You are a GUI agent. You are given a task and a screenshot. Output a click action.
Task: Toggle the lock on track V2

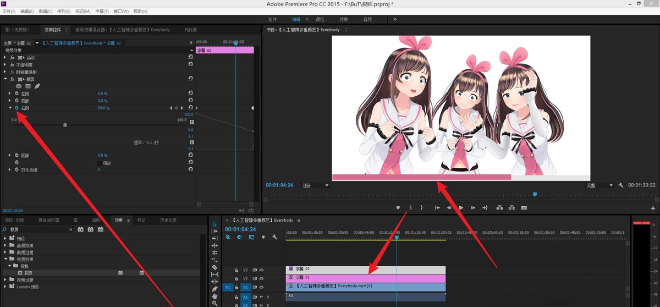(x=237, y=278)
